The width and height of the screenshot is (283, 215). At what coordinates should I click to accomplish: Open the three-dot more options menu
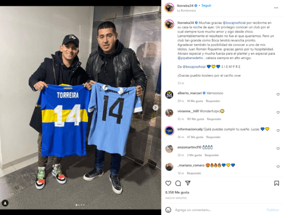[276, 8]
